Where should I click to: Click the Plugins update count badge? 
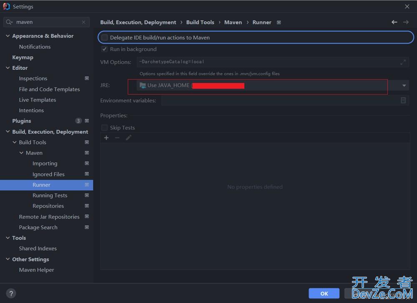click(78, 121)
